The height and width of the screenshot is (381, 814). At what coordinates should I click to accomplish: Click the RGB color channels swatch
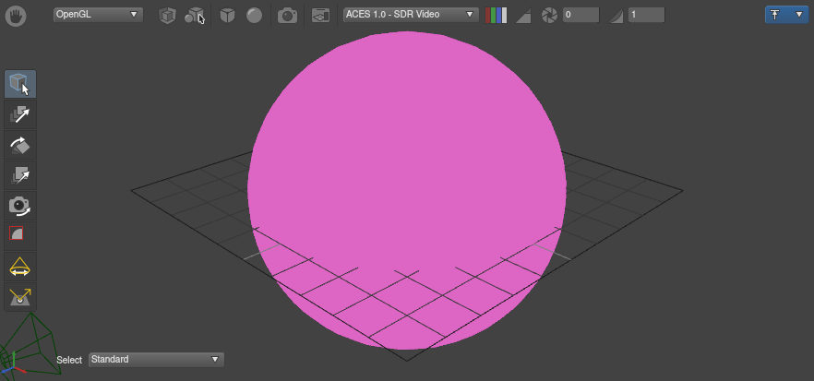[x=496, y=16]
